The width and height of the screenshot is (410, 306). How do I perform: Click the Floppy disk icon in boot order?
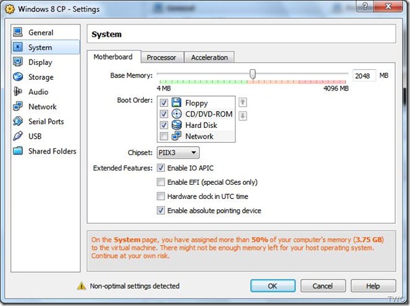click(176, 102)
